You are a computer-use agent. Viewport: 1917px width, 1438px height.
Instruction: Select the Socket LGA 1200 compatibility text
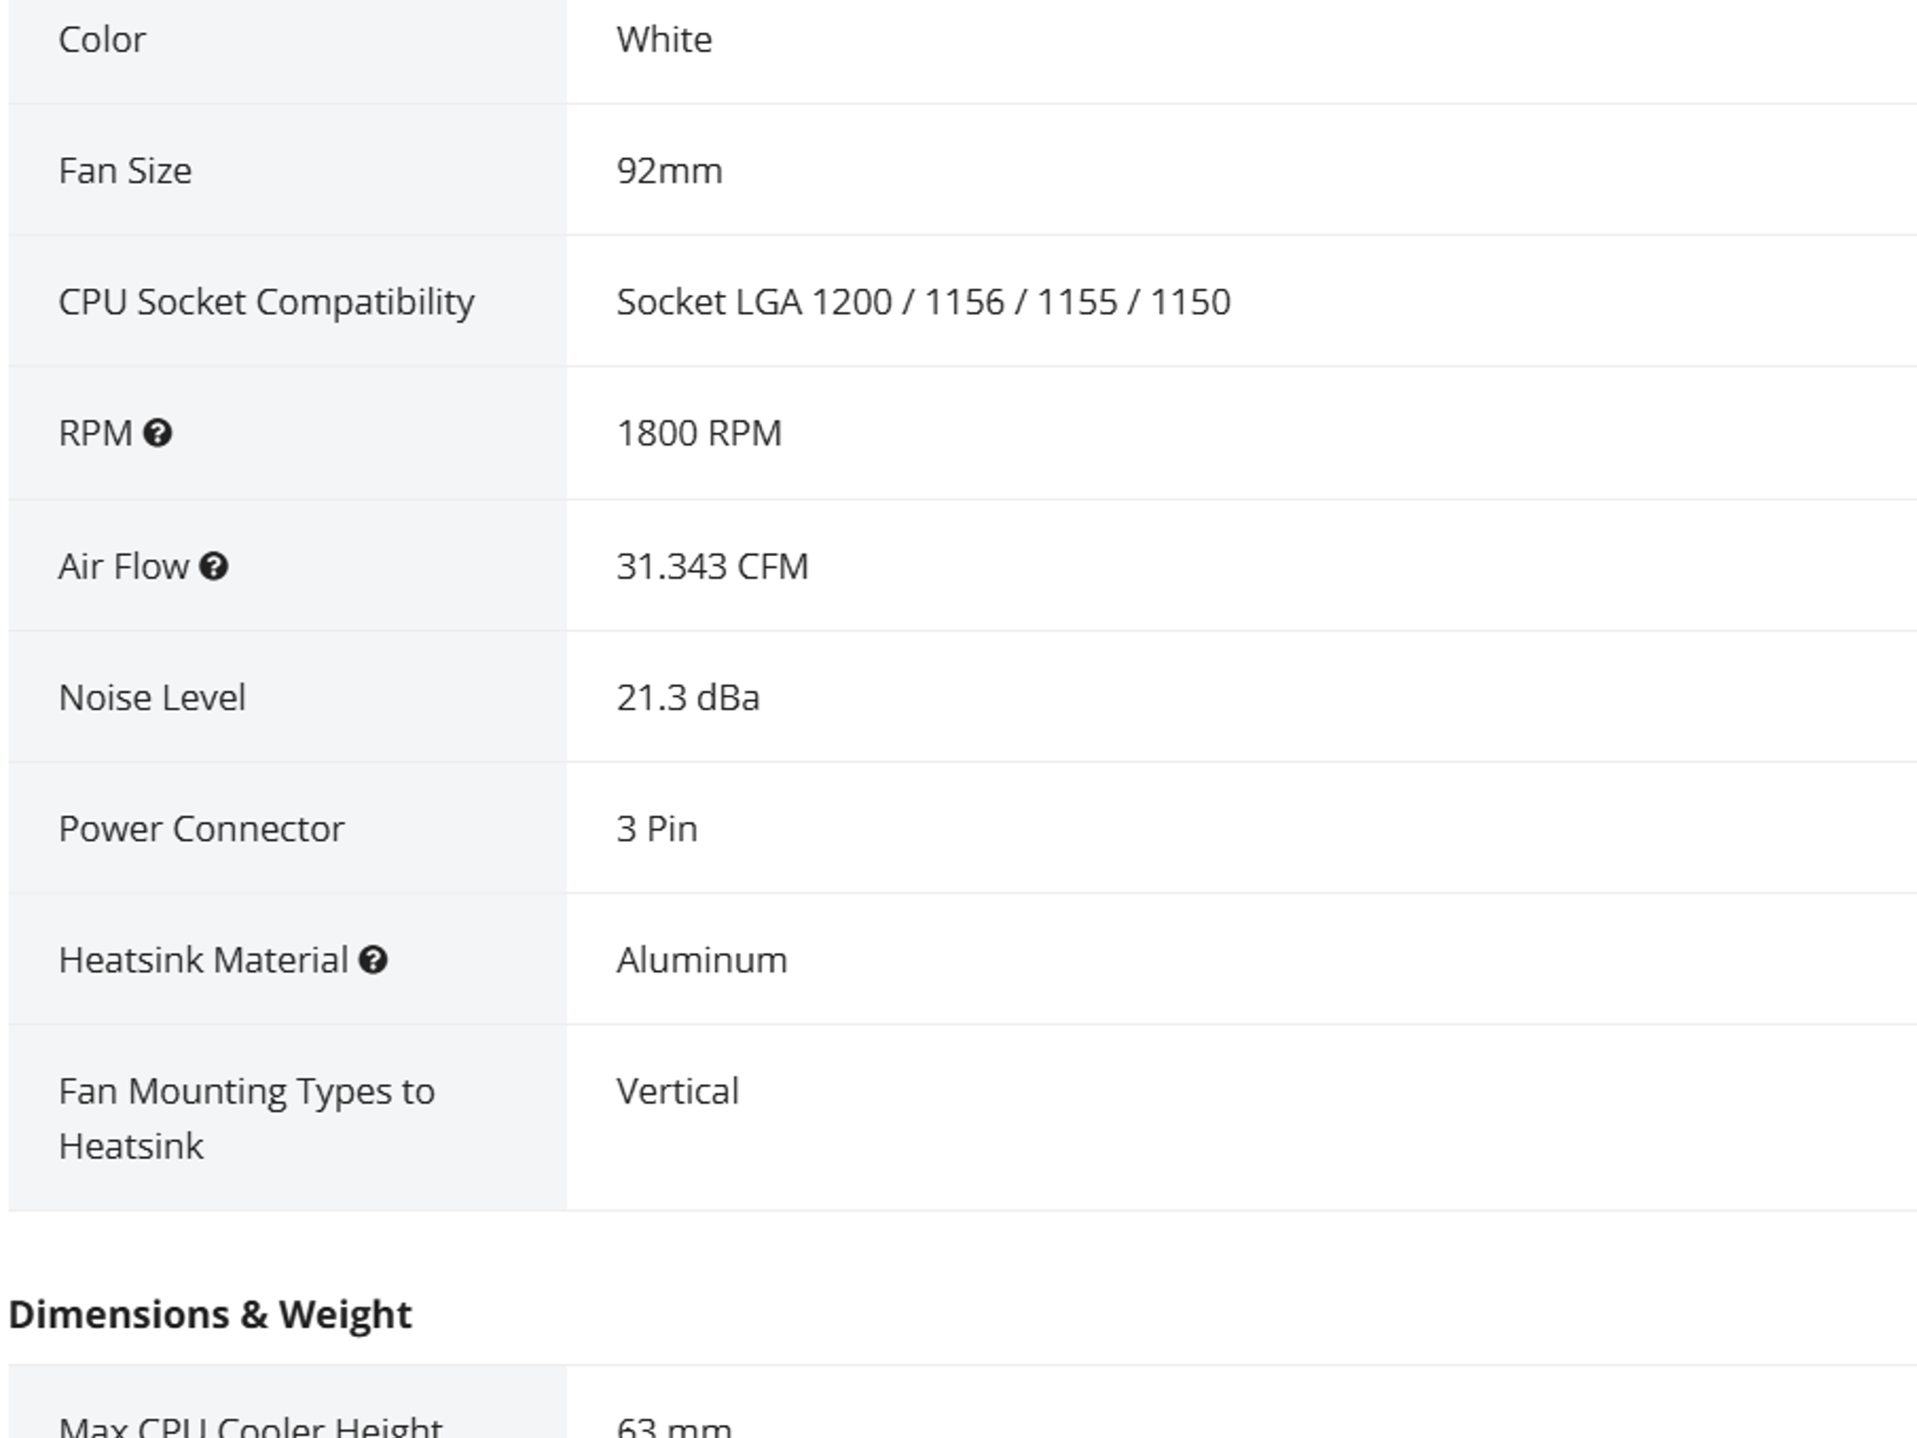pyautogui.click(x=923, y=302)
